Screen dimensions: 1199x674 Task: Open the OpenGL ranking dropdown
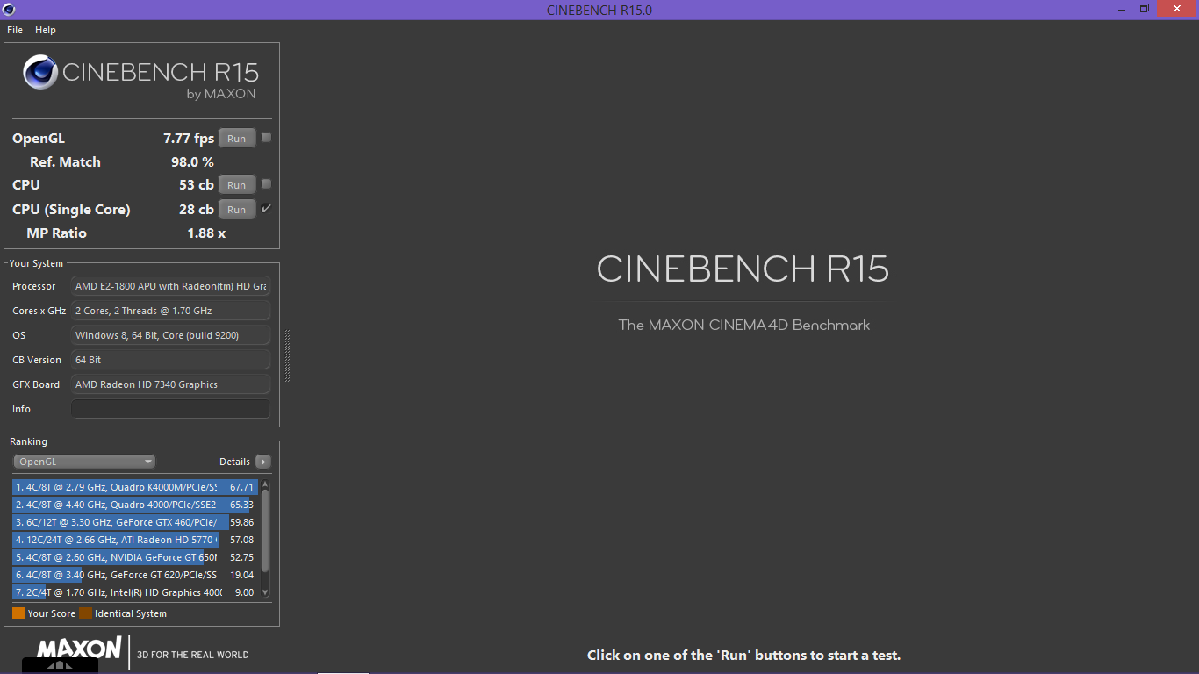click(x=84, y=462)
